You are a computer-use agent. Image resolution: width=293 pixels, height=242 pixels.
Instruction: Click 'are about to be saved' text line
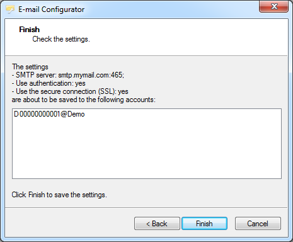[x=84, y=100]
